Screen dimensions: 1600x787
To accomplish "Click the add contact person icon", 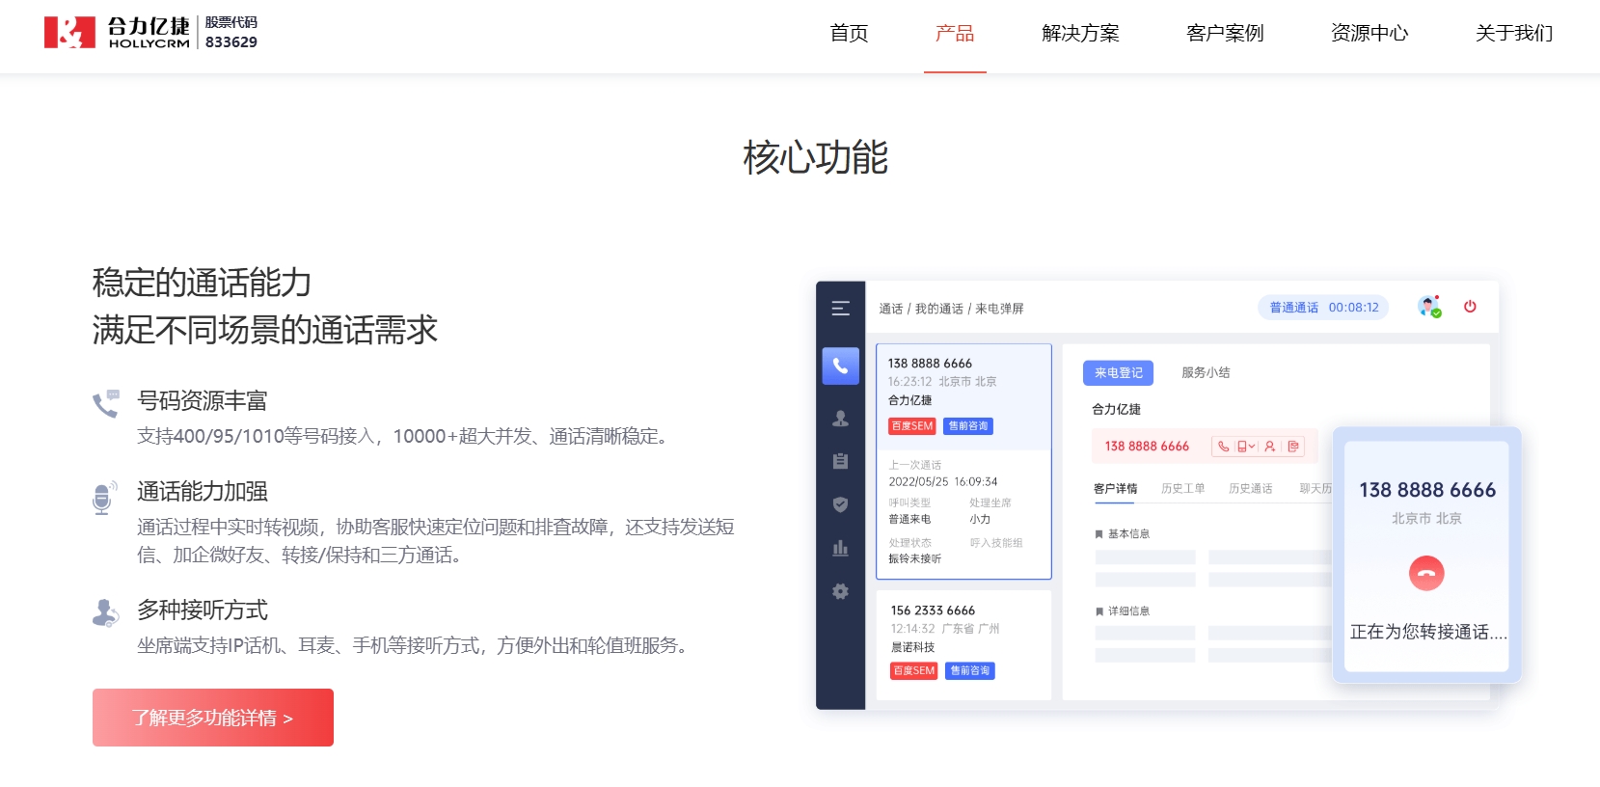I will click(1270, 447).
